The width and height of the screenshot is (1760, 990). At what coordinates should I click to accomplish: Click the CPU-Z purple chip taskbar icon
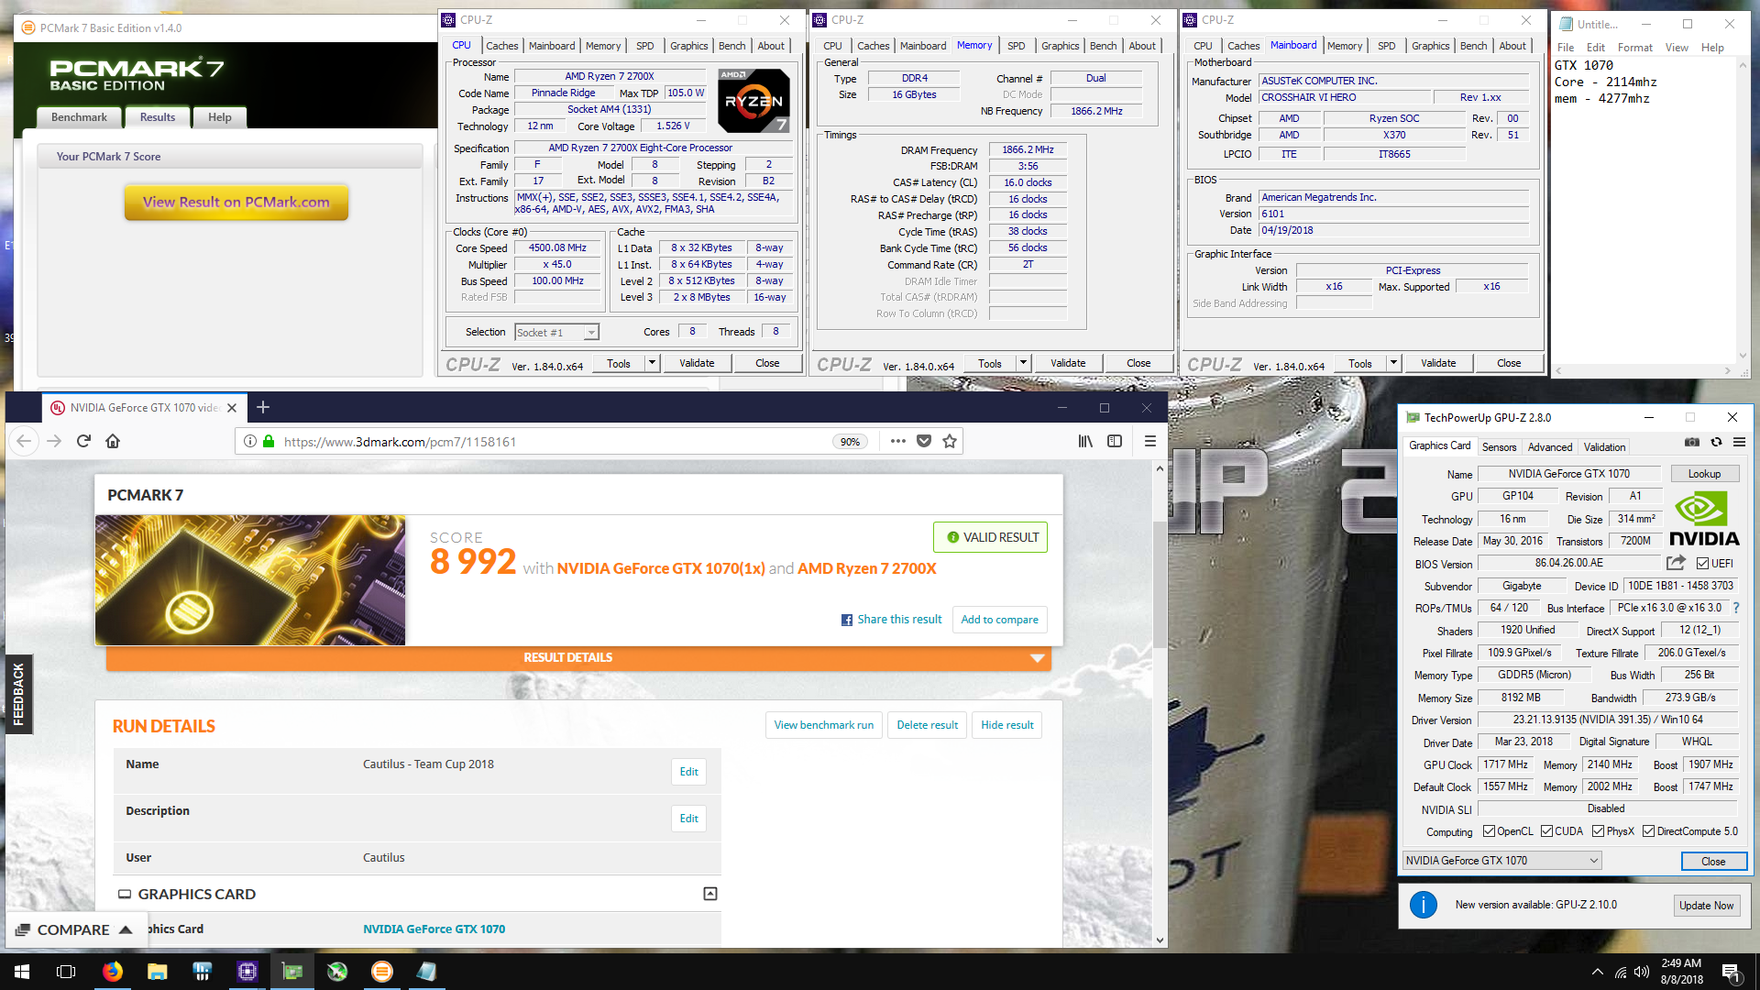pyautogui.click(x=247, y=972)
